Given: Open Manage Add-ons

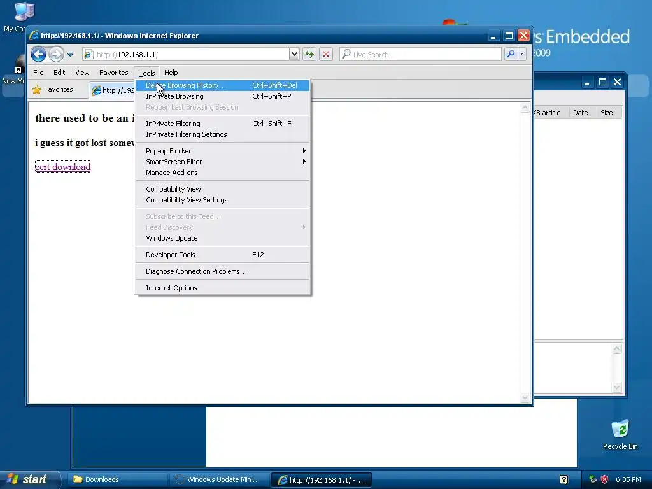Looking at the screenshot, I should 222,173.
